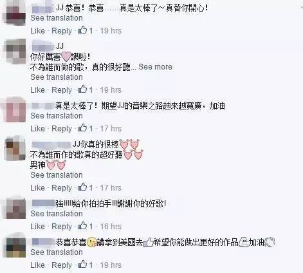This screenshot has width=303, height=273.
Task: Like the 真替你開心 comment
Action: [37, 31]
